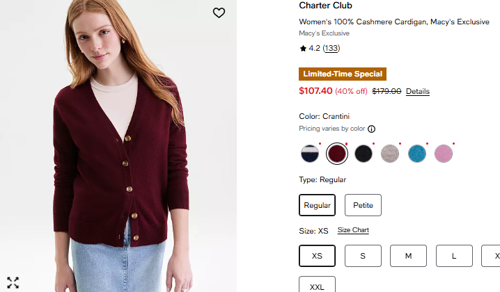Add cardigan to favorites with heart icon

point(219,13)
